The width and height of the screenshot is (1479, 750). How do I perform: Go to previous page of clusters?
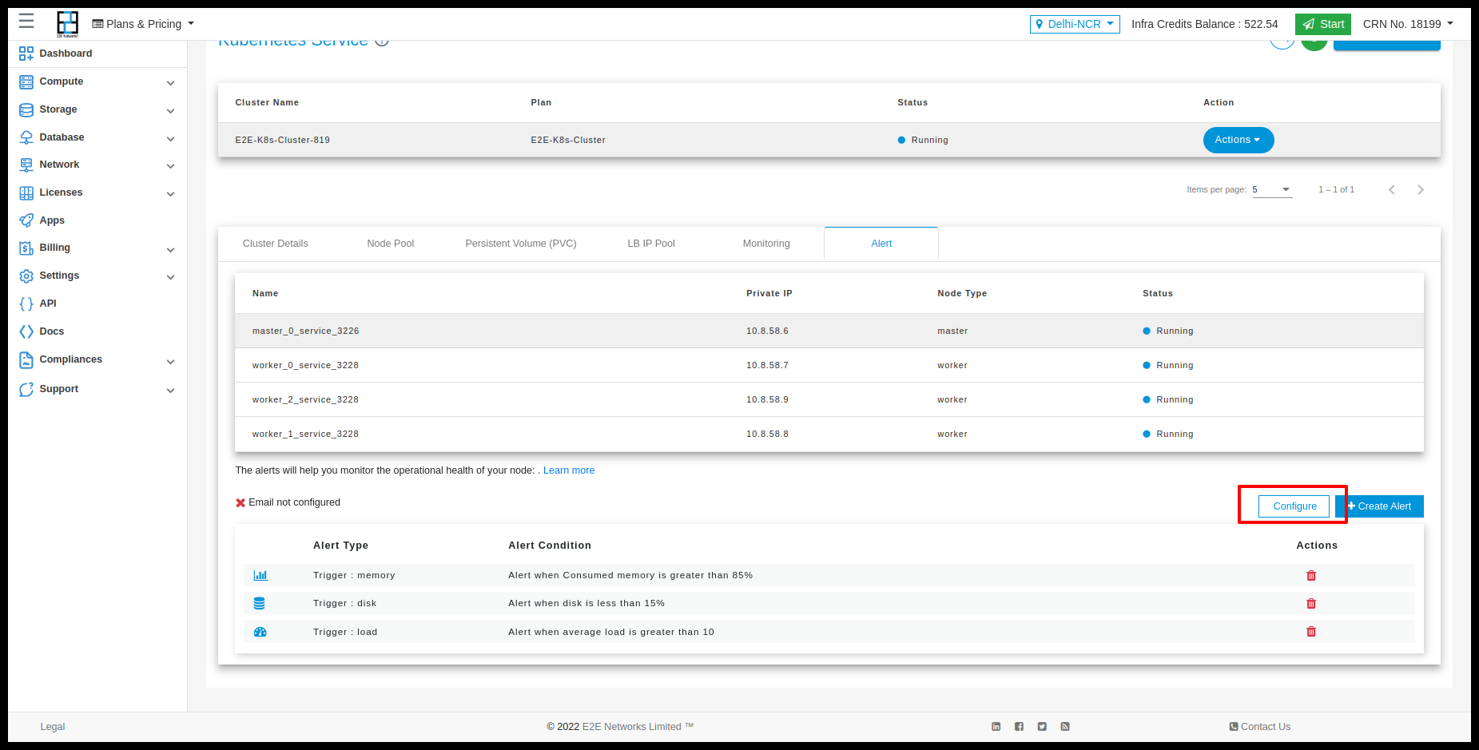tap(1392, 189)
